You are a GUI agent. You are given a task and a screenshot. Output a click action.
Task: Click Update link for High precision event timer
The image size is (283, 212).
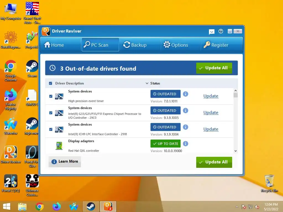coord(211,96)
